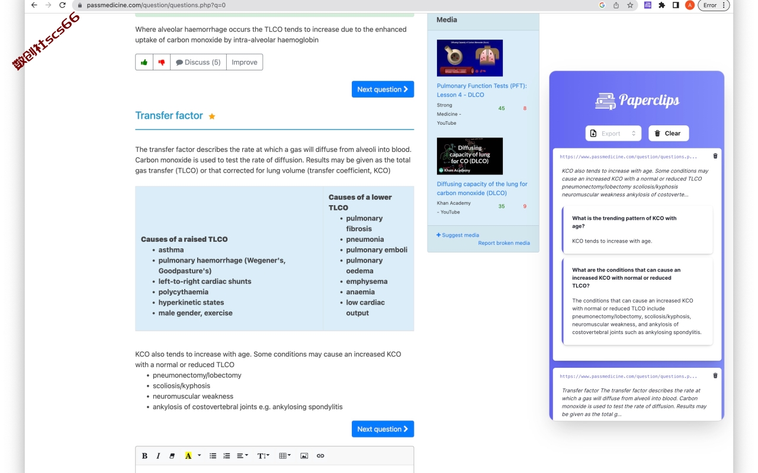758x473 pixels.
Task: Open Pulmonary Function Tests video thumbnail
Action: point(470,58)
